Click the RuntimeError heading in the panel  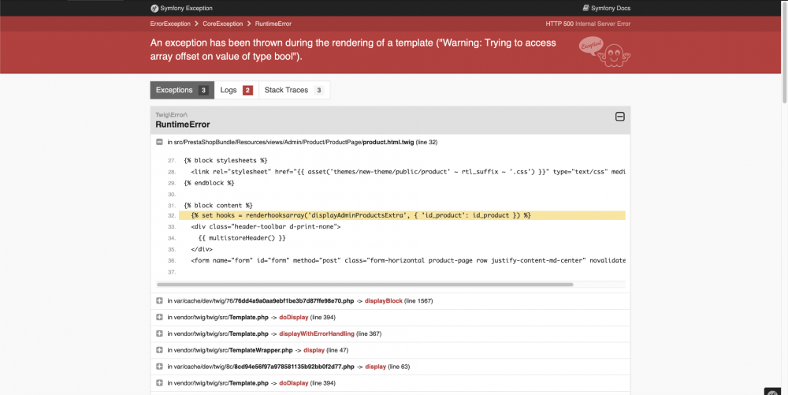(183, 124)
